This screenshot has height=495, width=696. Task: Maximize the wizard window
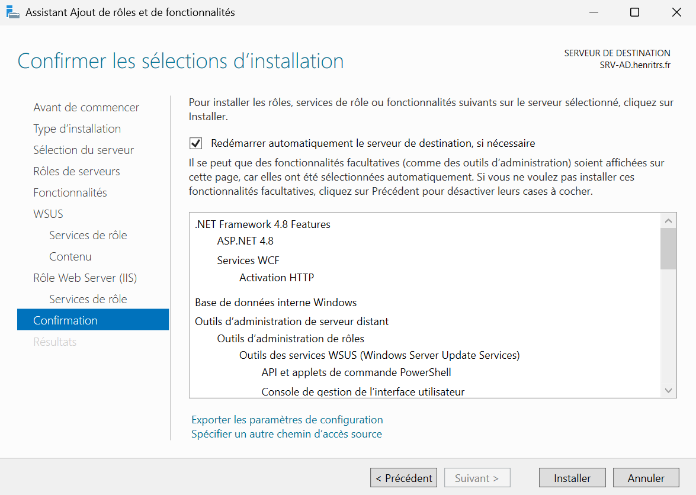pyautogui.click(x=635, y=12)
